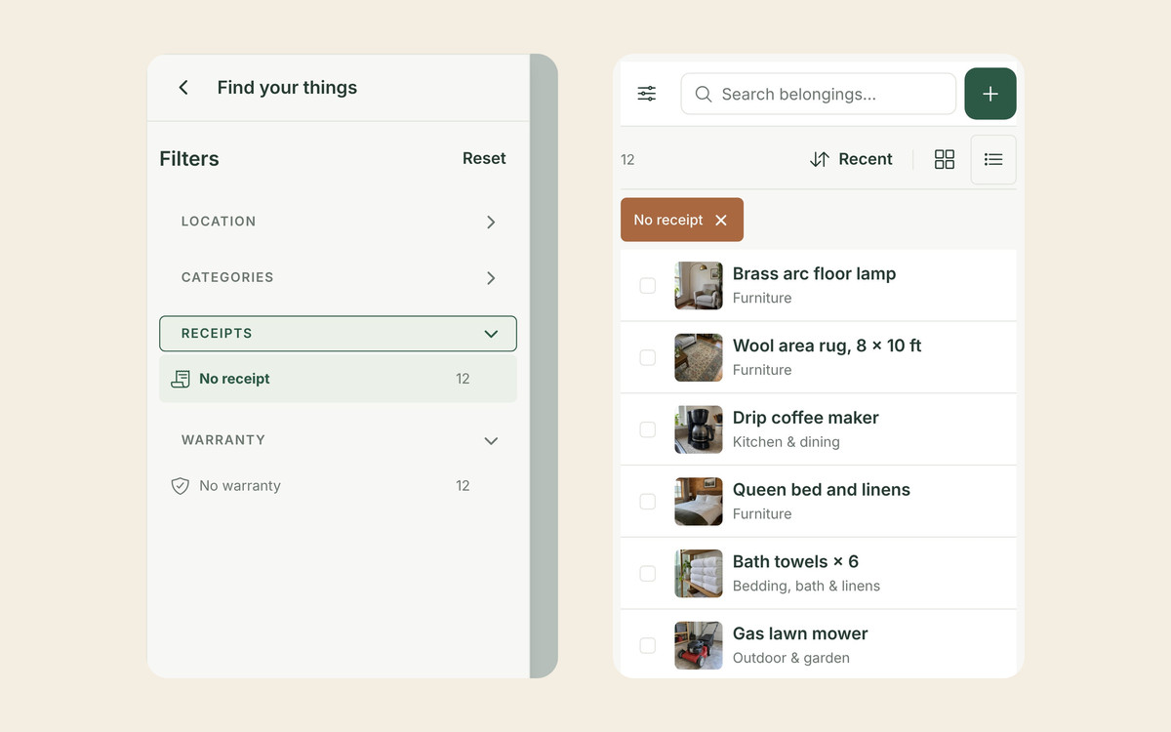Tick the Brass arc floor lamp checkbox
Screen dimensions: 1171x732
(x=648, y=286)
